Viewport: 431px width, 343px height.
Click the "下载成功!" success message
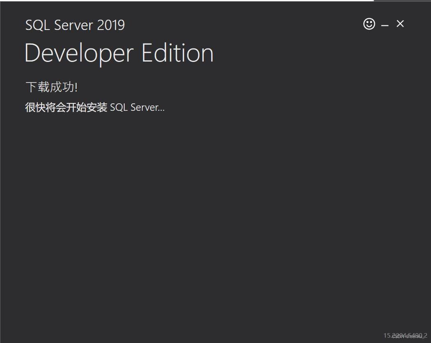51,87
